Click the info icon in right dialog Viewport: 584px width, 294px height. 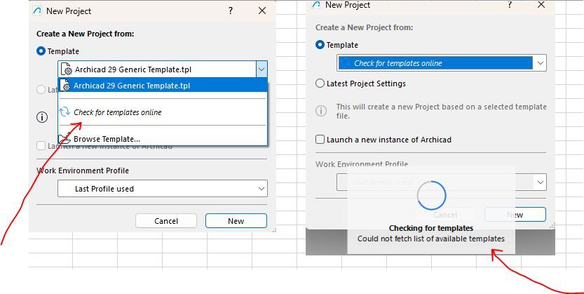[x=321, y=111]
